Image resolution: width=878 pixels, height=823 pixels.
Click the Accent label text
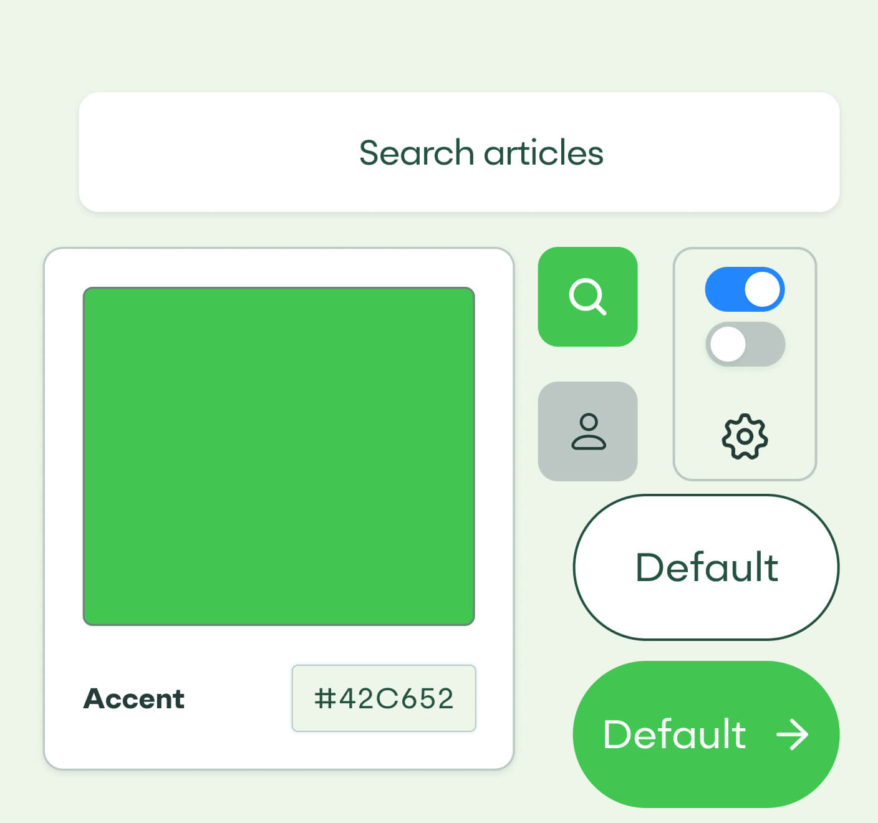134,698
